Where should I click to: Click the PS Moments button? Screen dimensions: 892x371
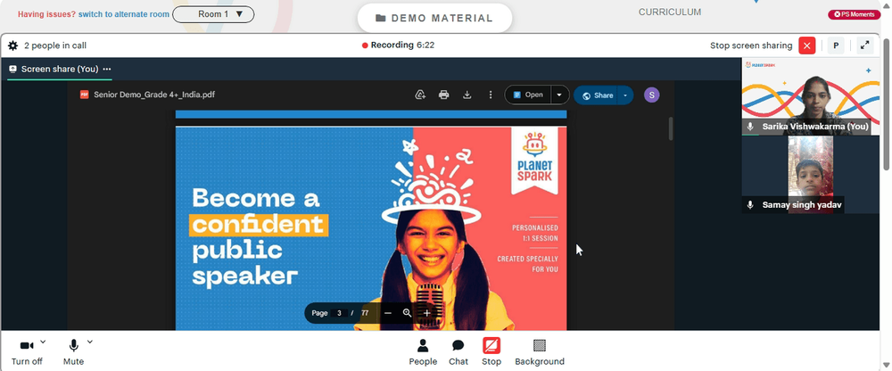tap(854, 14)
